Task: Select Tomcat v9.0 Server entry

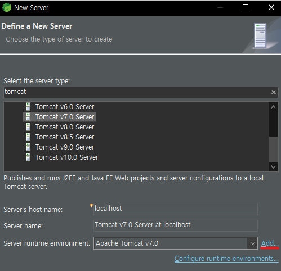Action: pyautogui.click(x=65, y=147)
